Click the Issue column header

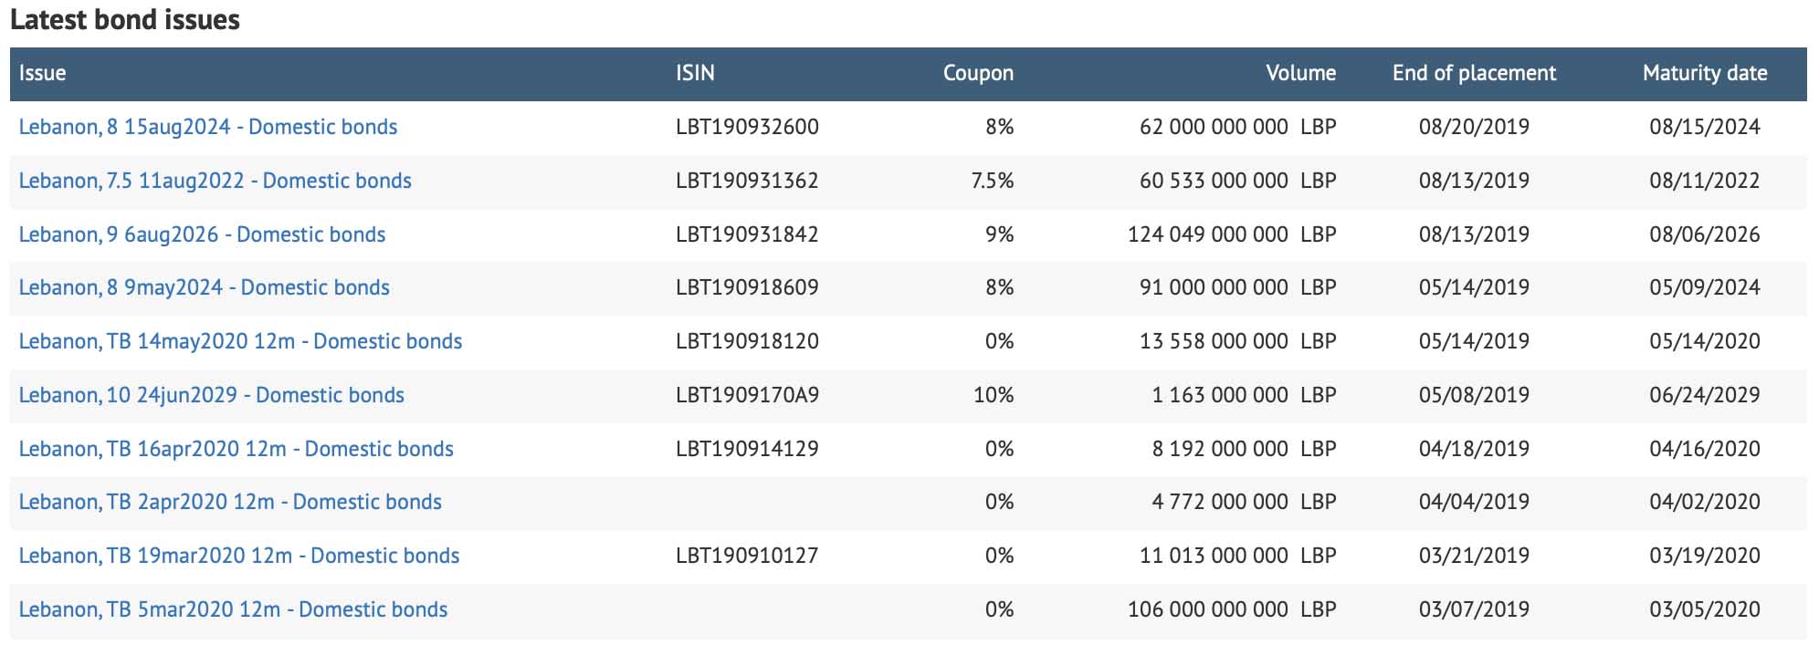tap(42, 73)
